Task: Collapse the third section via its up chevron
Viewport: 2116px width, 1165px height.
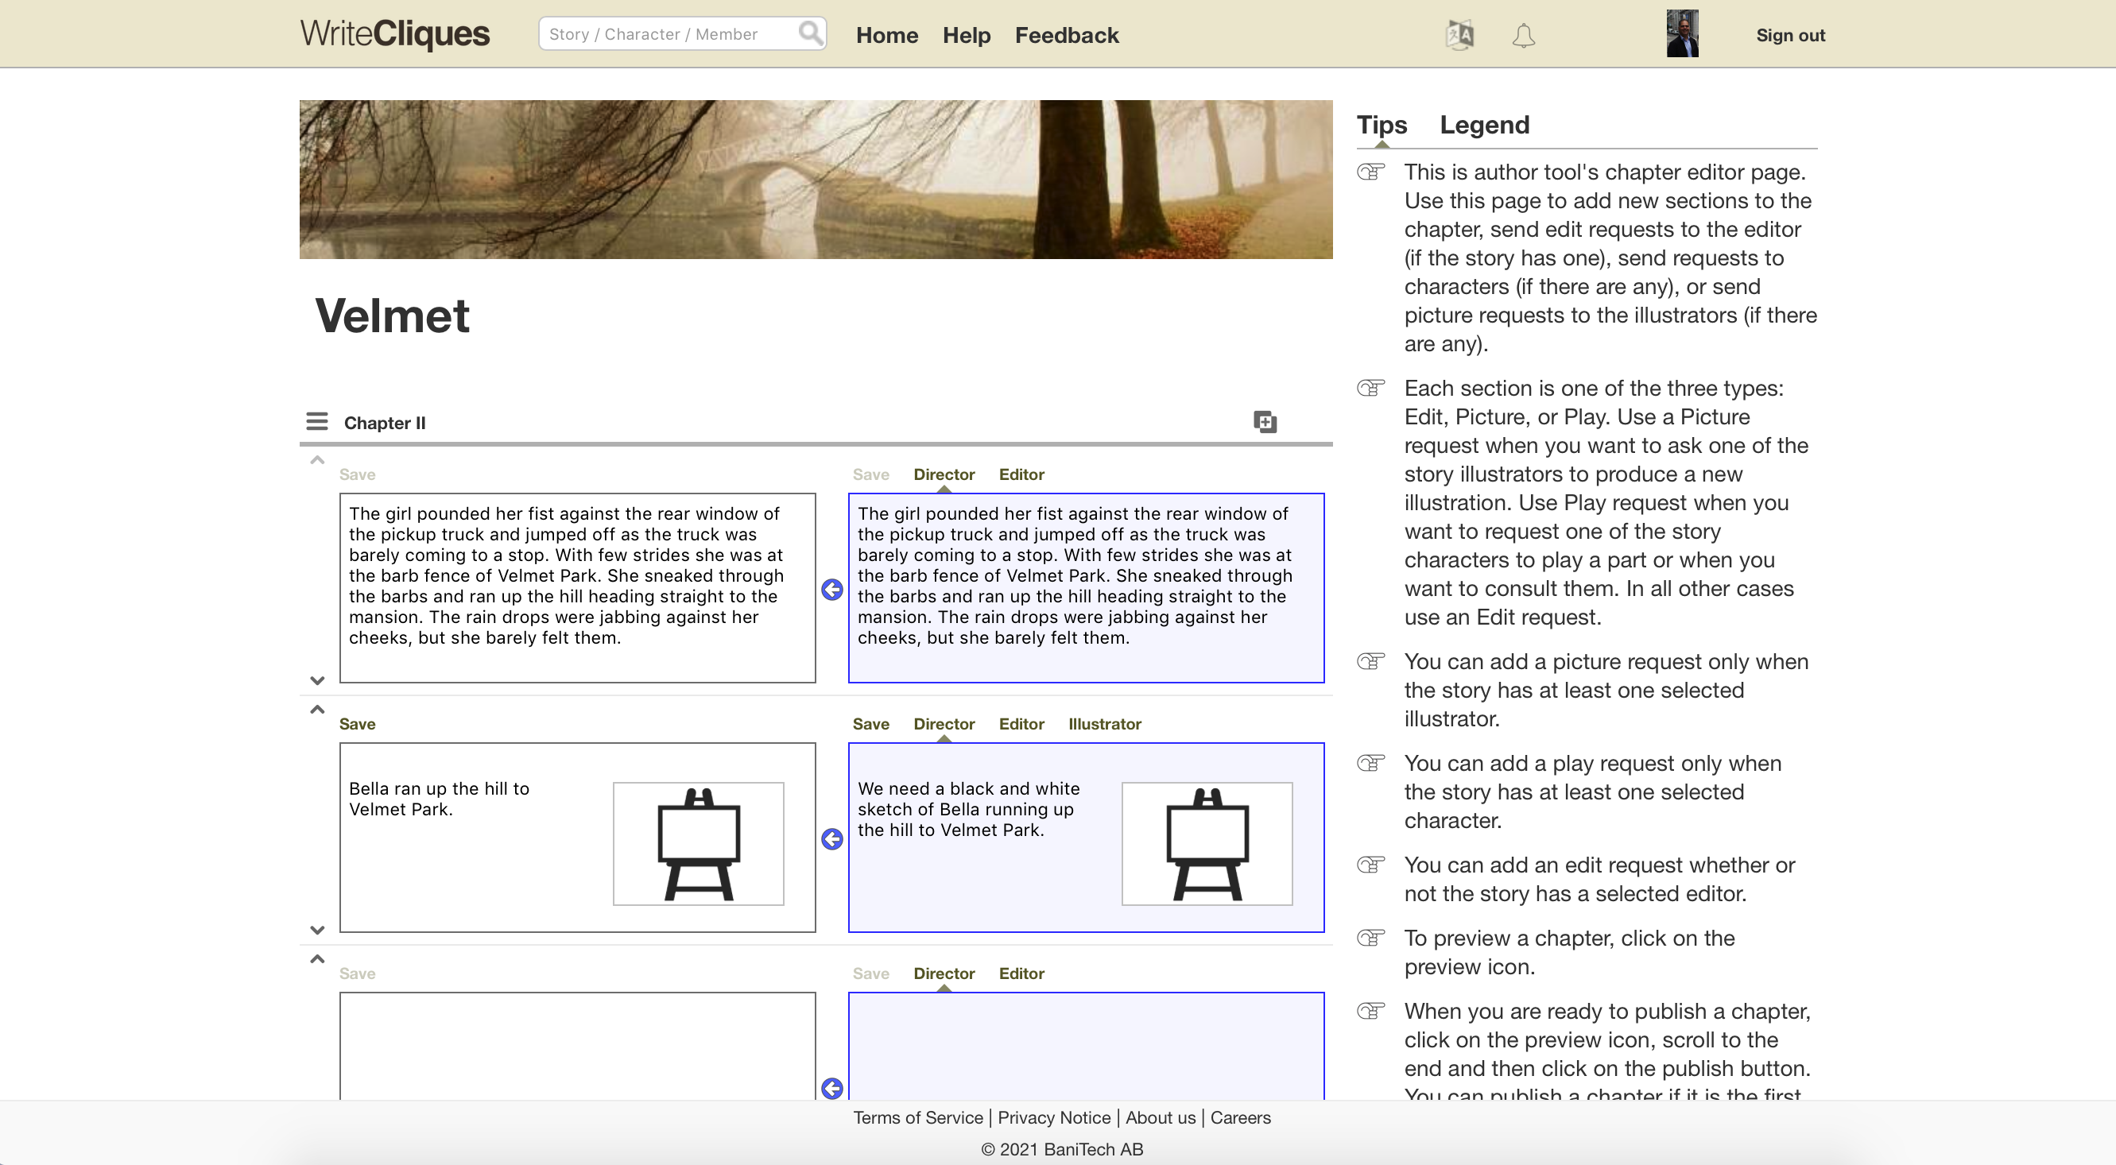Action: (317, 959)
